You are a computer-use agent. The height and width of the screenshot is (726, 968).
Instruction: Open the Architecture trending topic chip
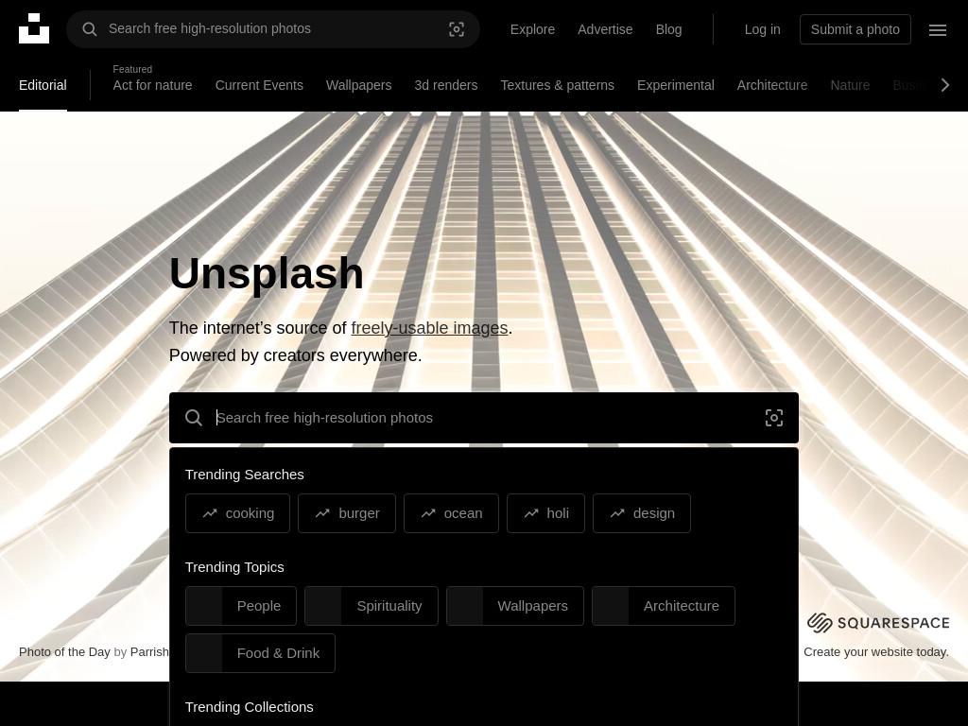(664, 606)
